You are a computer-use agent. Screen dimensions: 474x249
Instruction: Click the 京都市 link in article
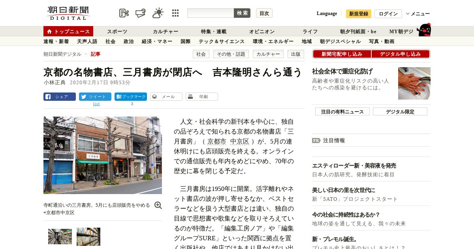[x=217, y=141]
